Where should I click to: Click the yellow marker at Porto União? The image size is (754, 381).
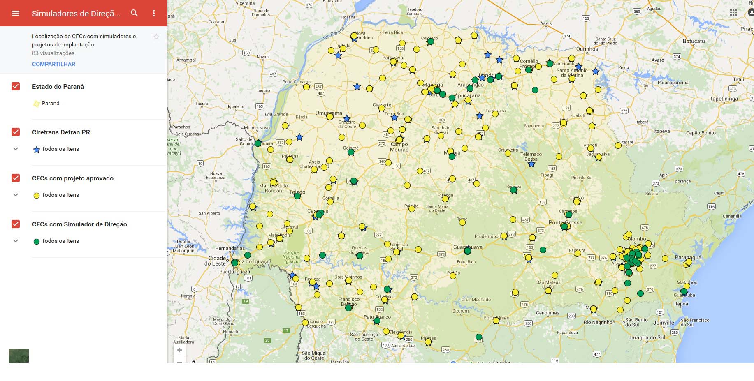click(496, 321)
